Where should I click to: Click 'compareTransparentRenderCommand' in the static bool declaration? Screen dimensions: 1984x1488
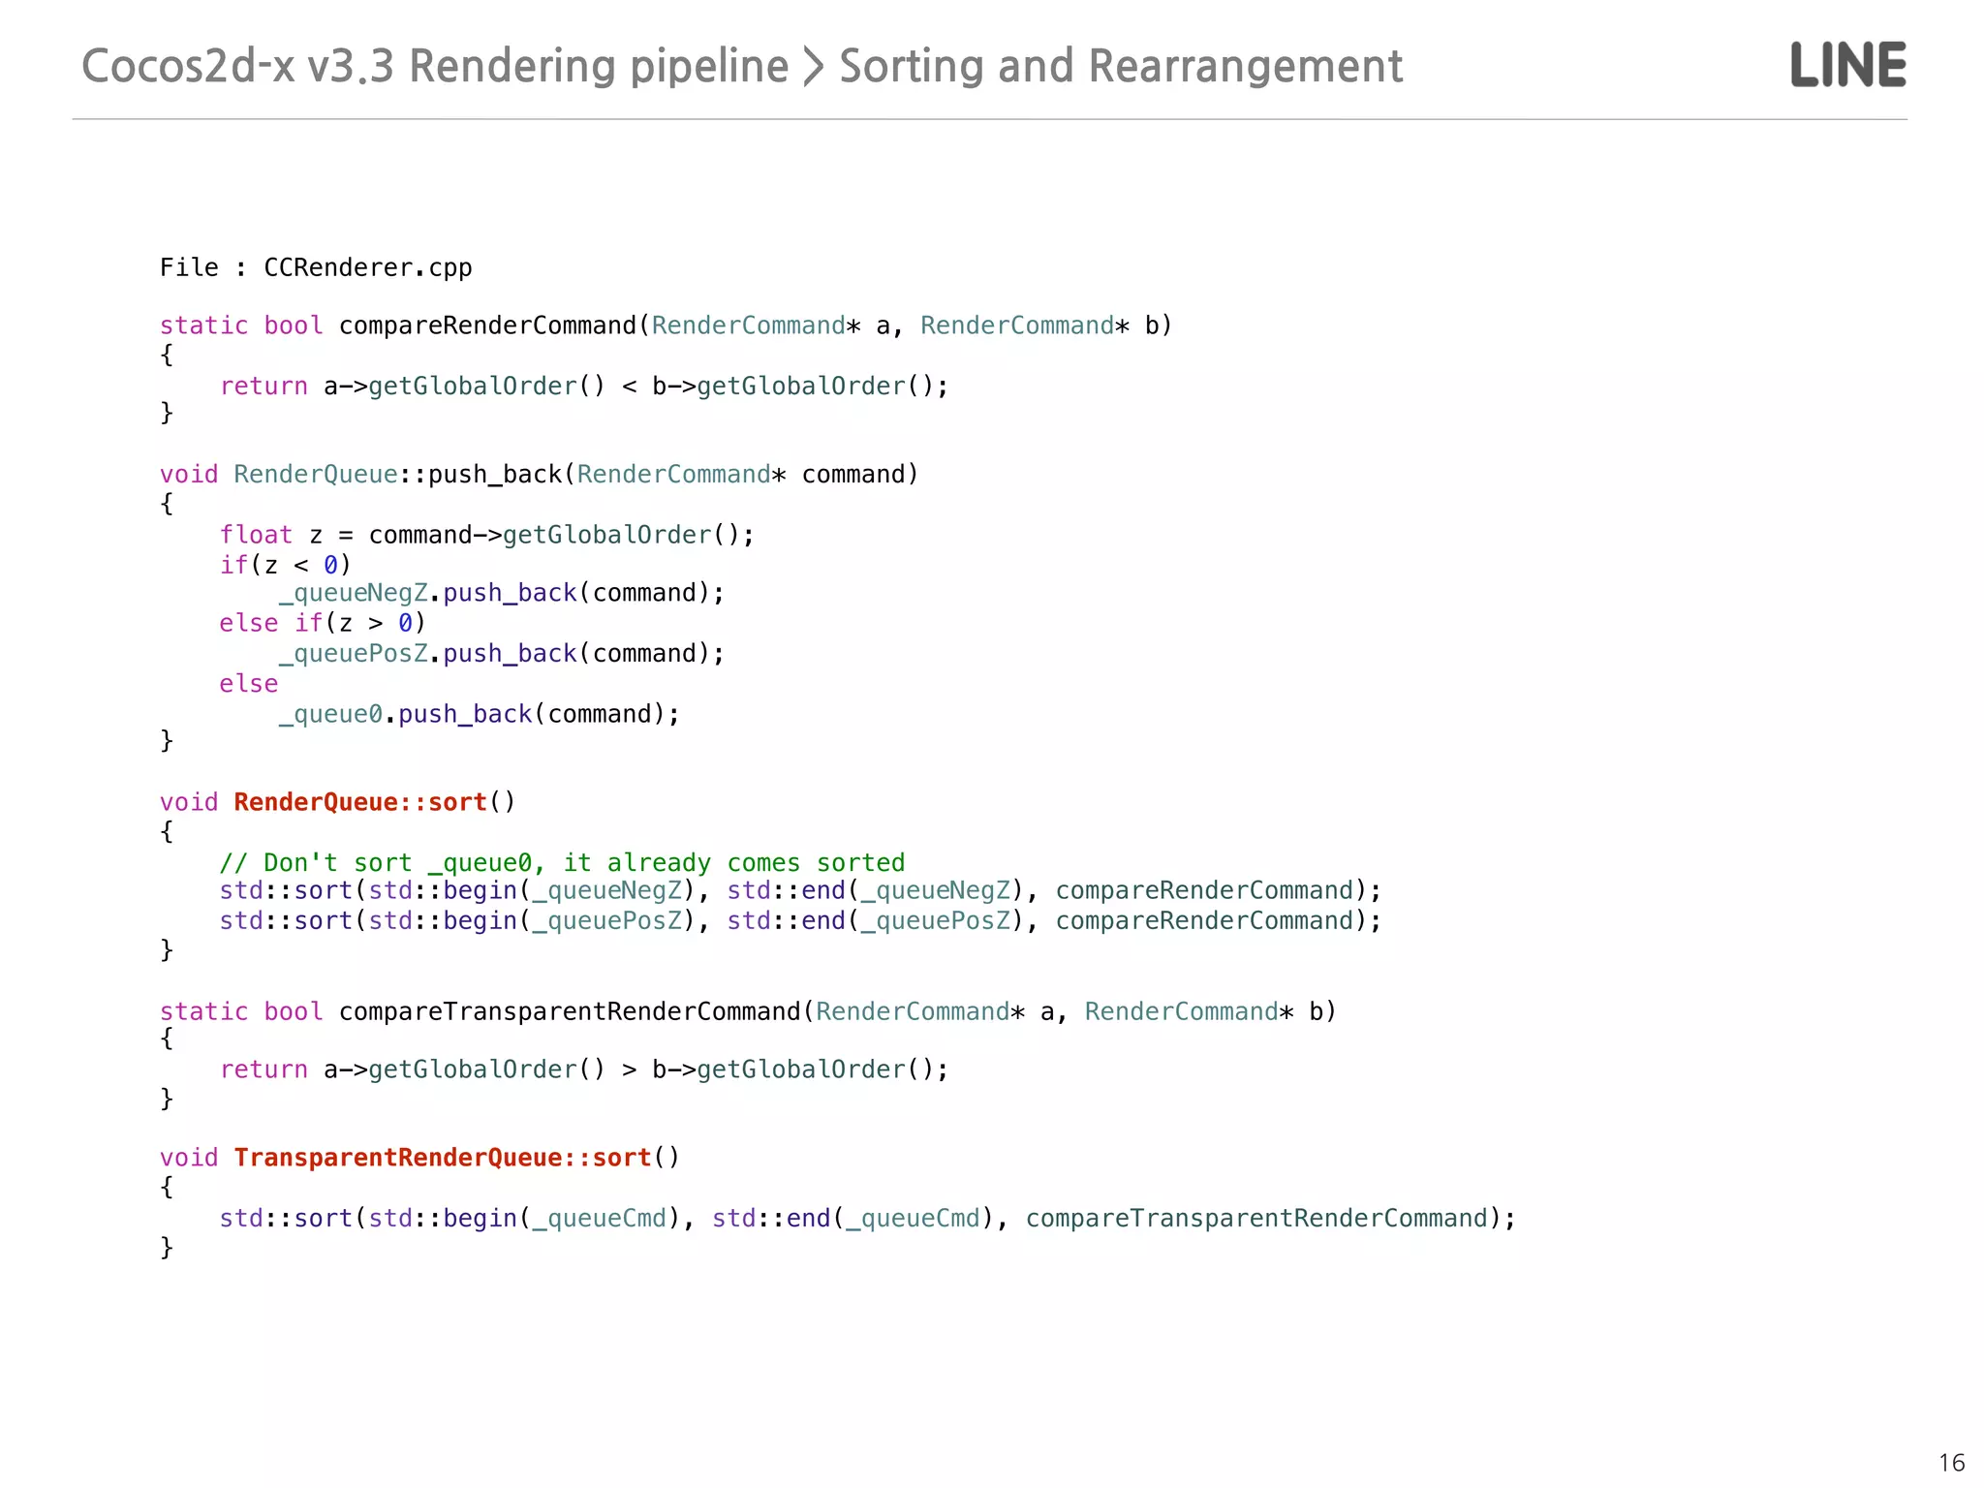point(570,1011)
